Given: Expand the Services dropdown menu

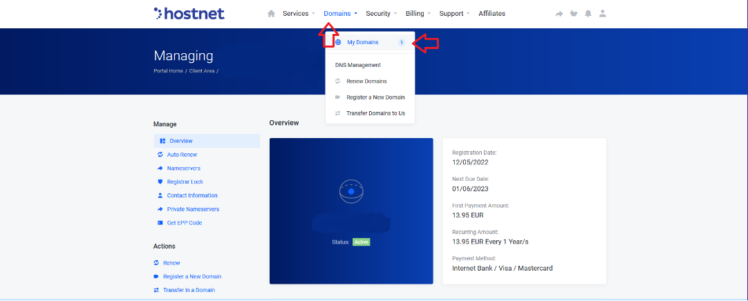Looking at the screenshot, I should pos(299,14).
